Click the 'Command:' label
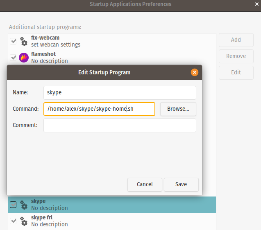 (26, 109)
